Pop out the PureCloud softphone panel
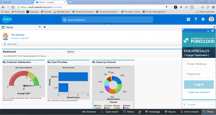This screenshot has width=216, height=115. pos(213,31)
